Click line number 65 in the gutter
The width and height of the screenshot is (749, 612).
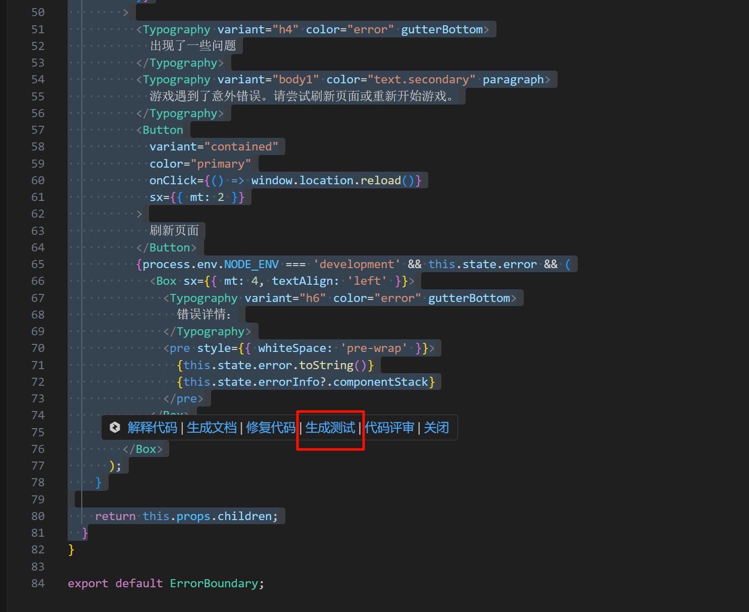(38, 264)
